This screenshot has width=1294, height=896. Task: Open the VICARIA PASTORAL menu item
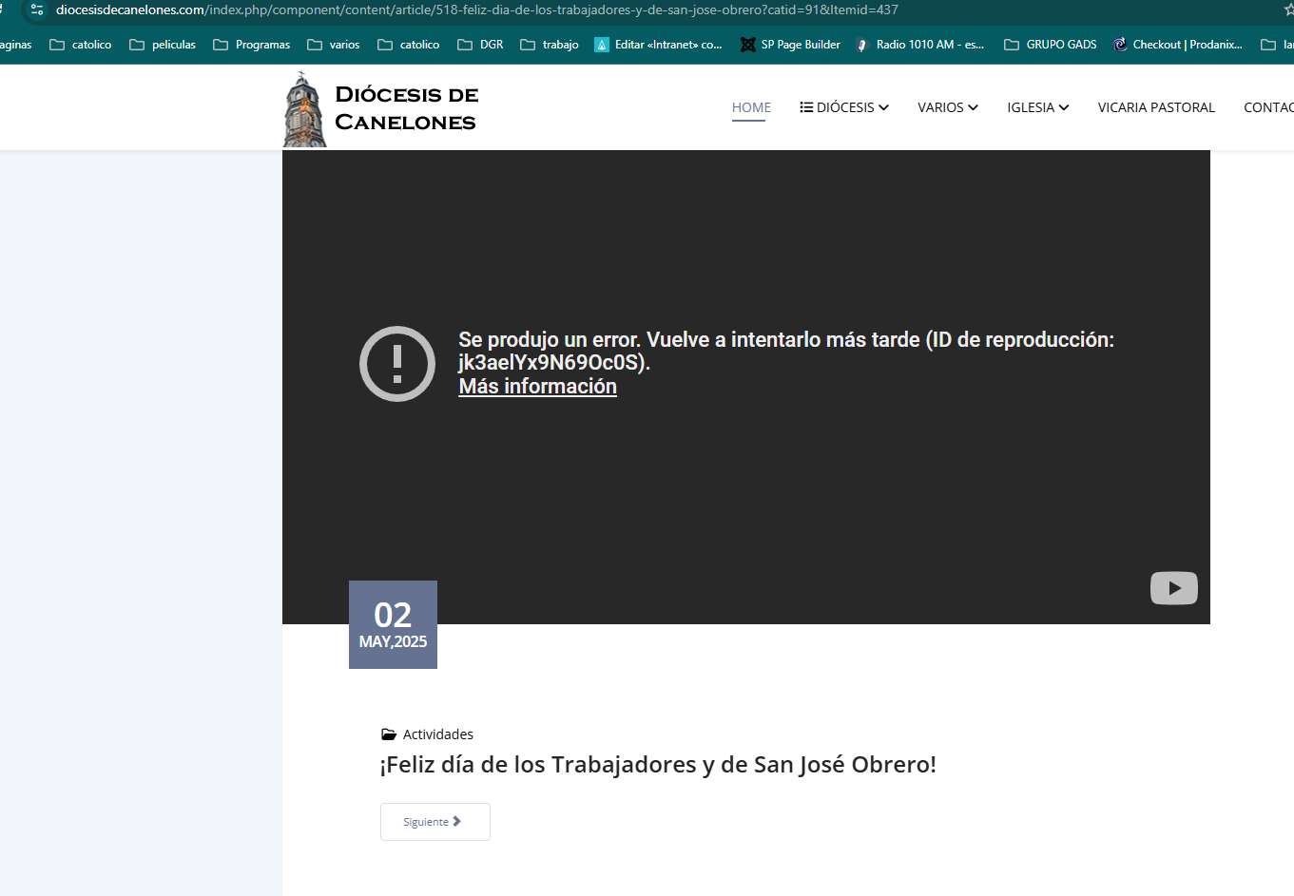tap(1156, 107)
